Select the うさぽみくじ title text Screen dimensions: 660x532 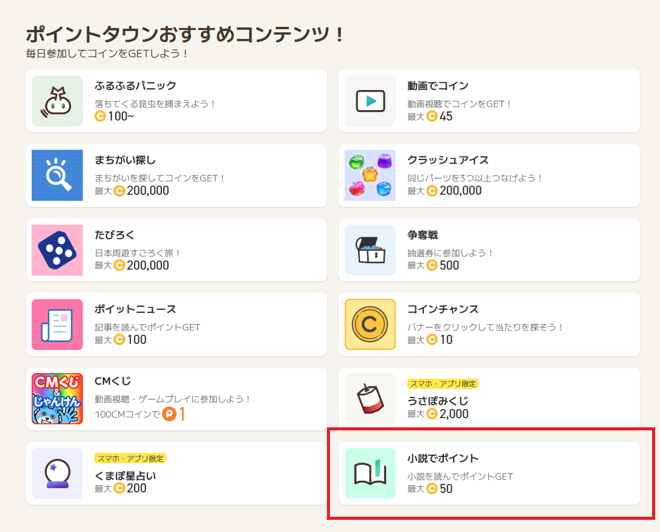pos(438,401)
